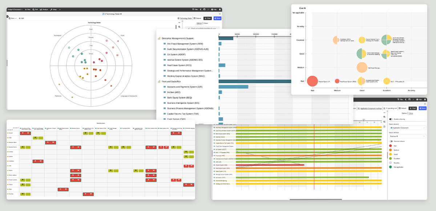Click the zoom-out magnifier on the roadmap panel
This screenshot has width=436, height=211.
pyautogui.click(x=384, y=122)
